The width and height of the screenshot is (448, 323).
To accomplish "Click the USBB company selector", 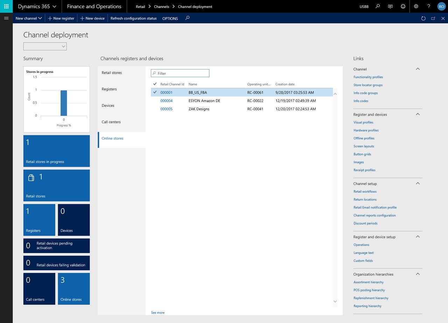I will [364, 7].
